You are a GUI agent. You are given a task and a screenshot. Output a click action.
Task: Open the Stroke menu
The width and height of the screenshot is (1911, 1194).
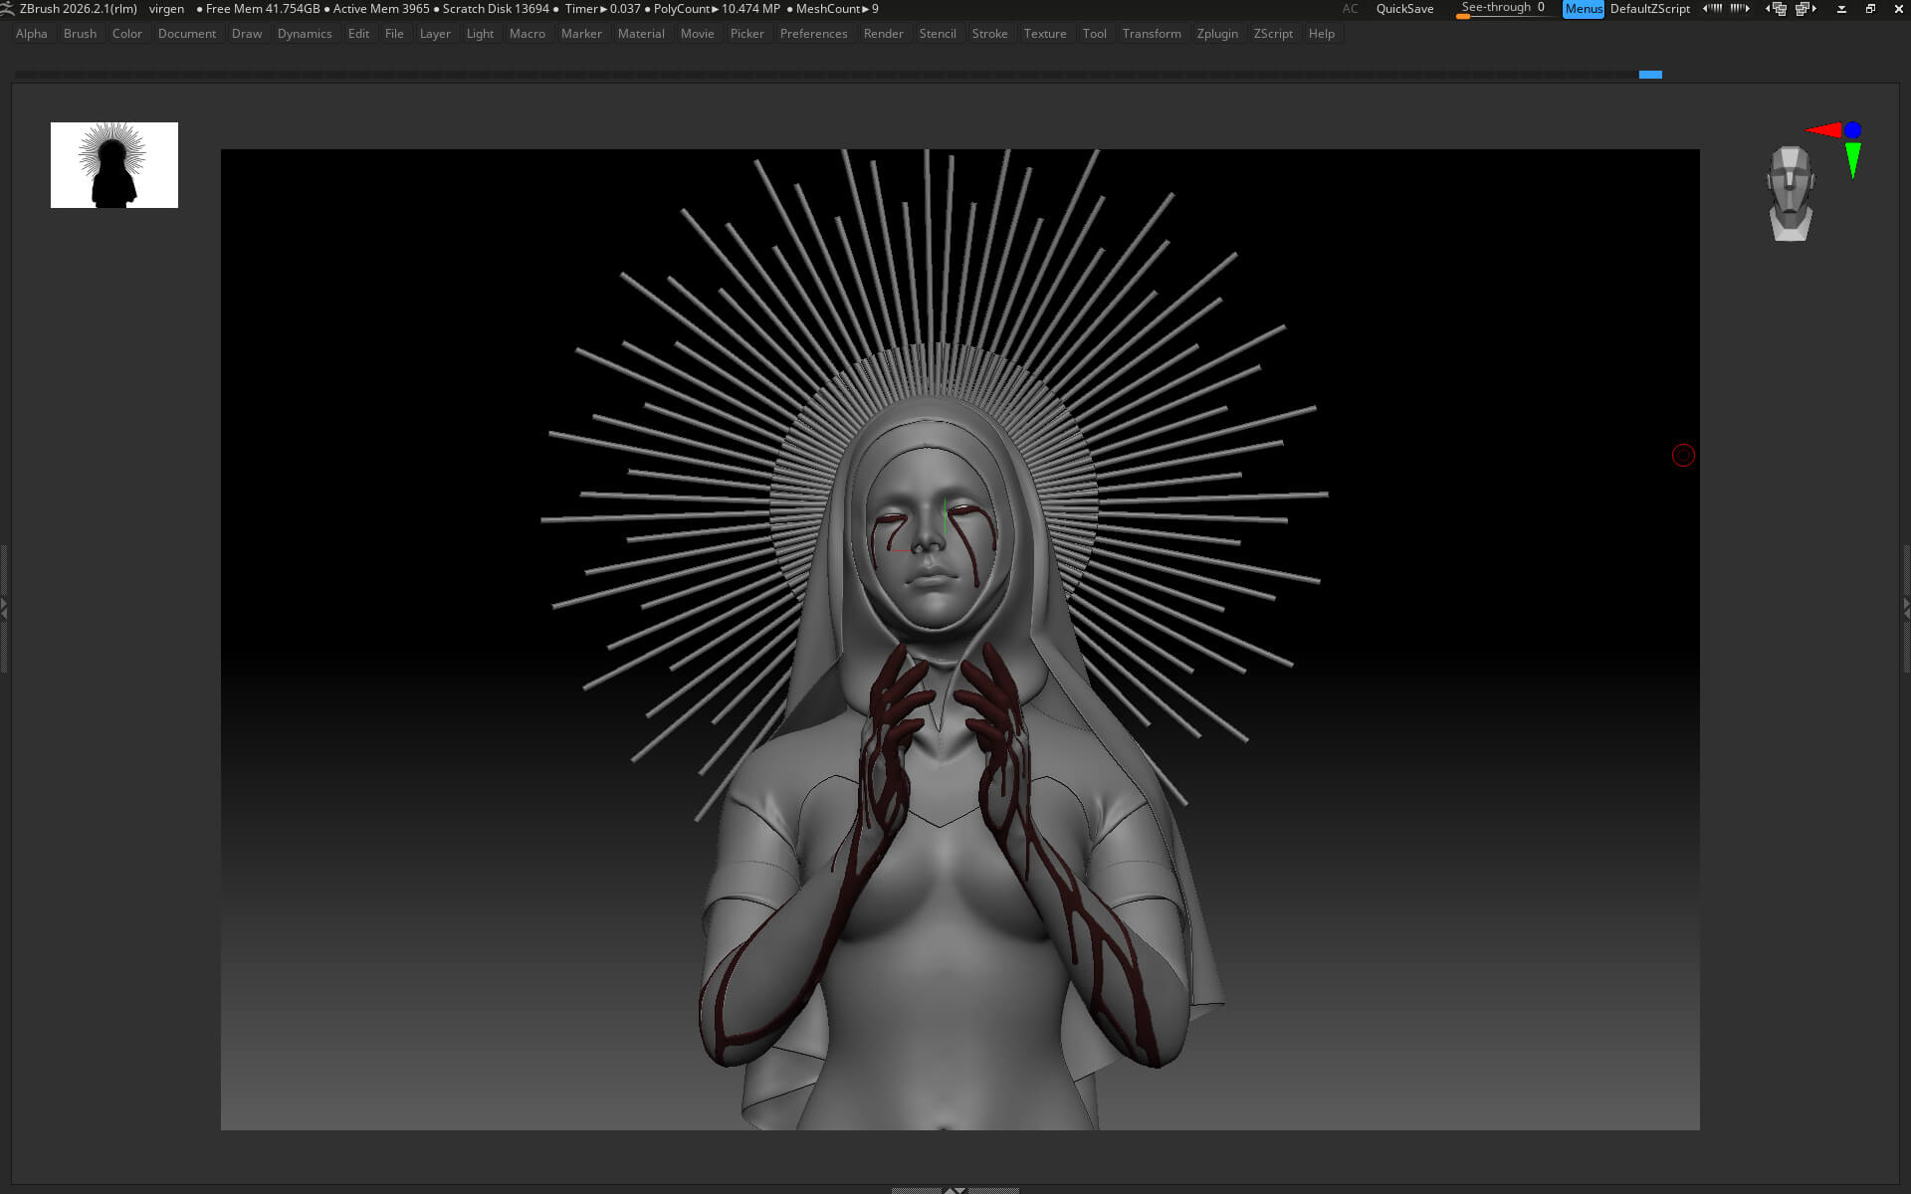coord(989,34)
